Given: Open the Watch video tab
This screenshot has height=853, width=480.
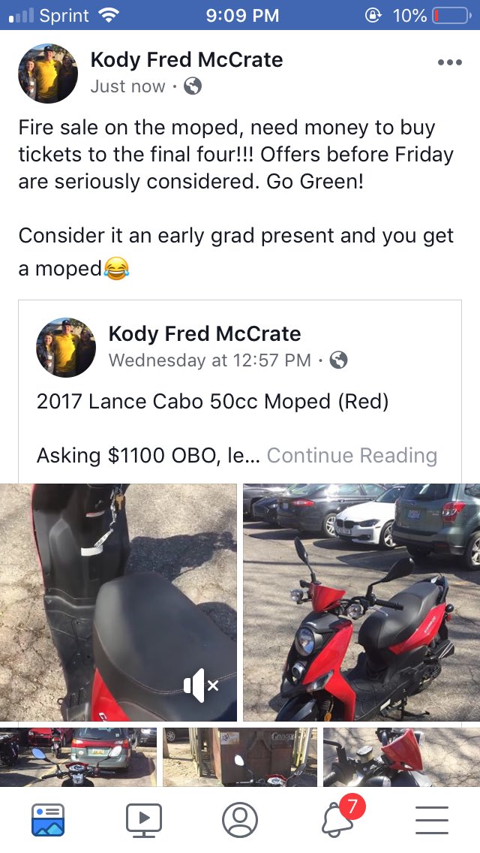Looking at the screenshot, I should (143, 819).
